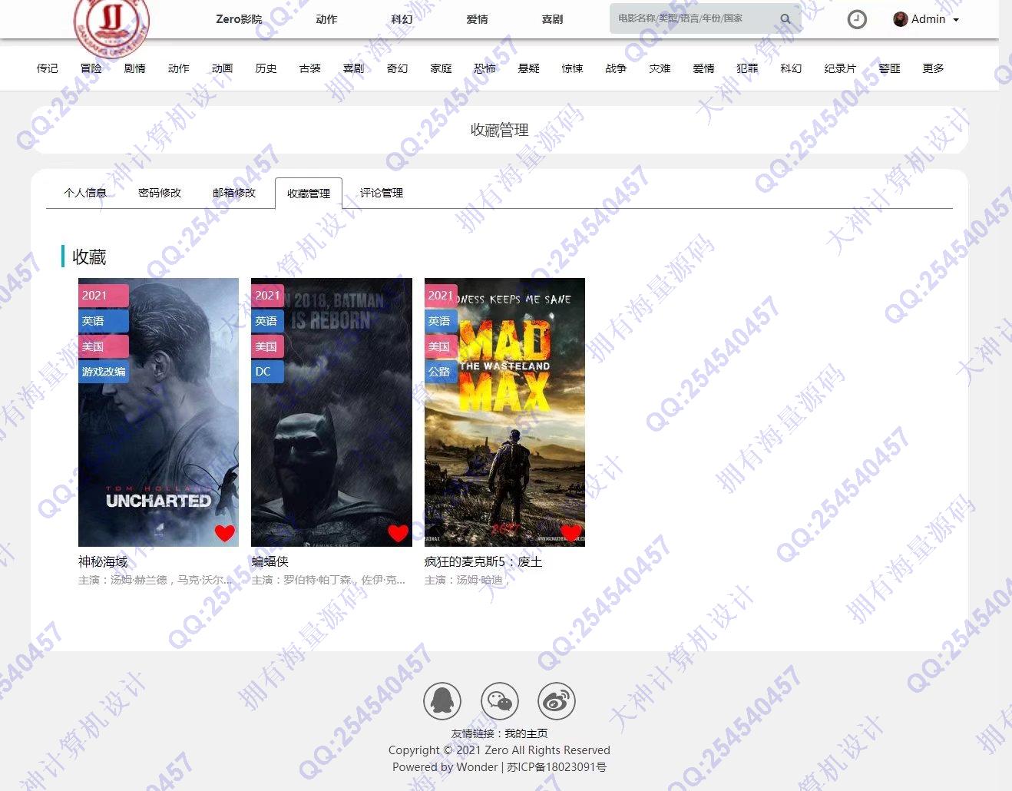Click 英语 tag on Mad Max poster
The height and width of the screenshot is (791, 1012).
pyautogui.click(x=440, y=321)
